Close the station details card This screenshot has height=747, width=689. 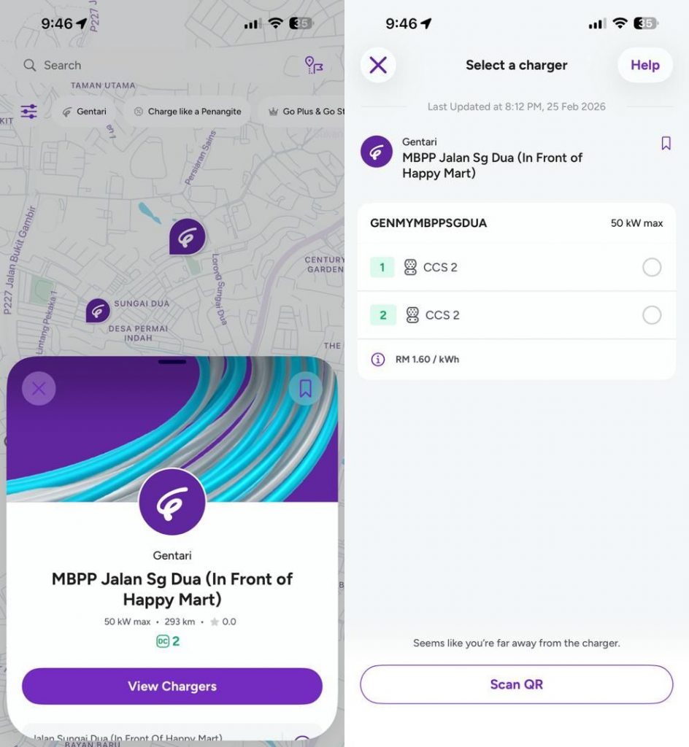(39, 388)
